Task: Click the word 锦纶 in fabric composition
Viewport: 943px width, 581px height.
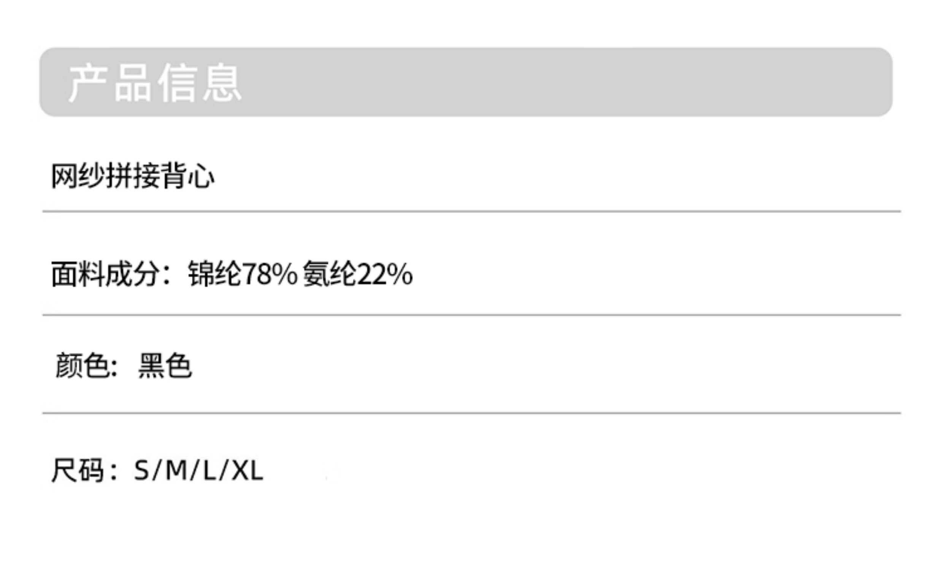Action: point(215,274)
